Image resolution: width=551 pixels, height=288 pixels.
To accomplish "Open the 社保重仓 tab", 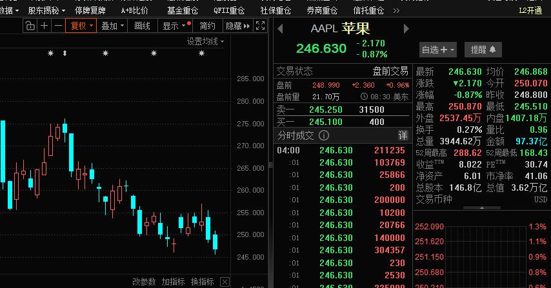I will pos(275,11).
